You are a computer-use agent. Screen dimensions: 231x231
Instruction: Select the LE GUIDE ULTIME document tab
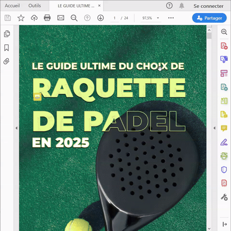tap(76, 6)
